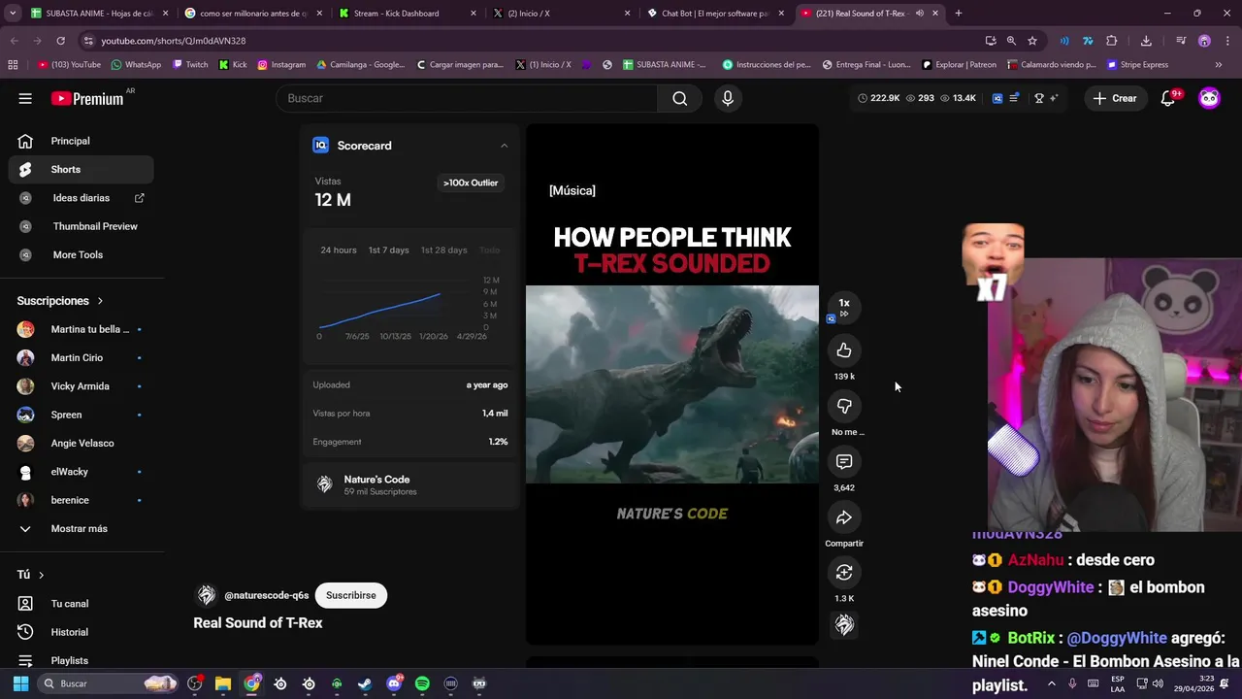Viewport: 1242px width, 699px height.
Task: Open the sound source icon below remix
Action: pyautogui.click(x=844, y=625)
